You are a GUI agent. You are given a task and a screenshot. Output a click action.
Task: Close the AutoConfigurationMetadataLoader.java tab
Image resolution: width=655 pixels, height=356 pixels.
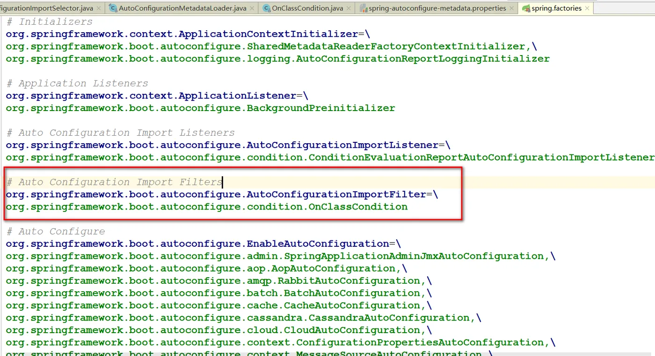pyautogui.click(x=252, y=8)
